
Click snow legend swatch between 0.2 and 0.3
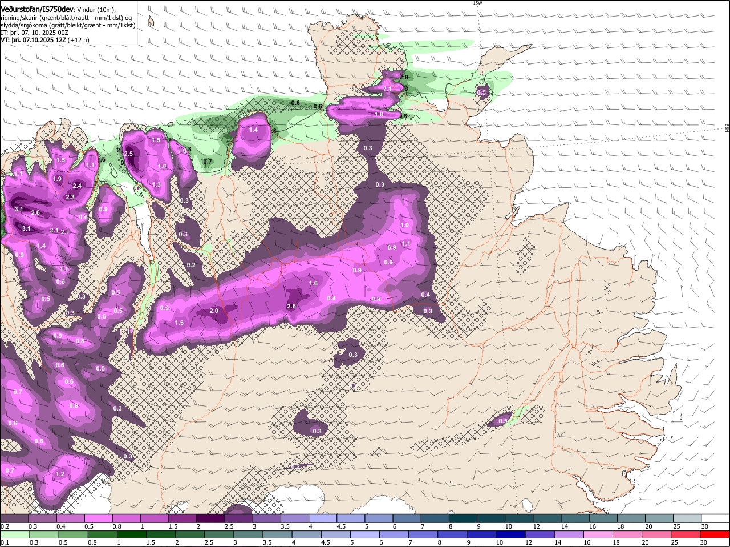pos(14,518)
